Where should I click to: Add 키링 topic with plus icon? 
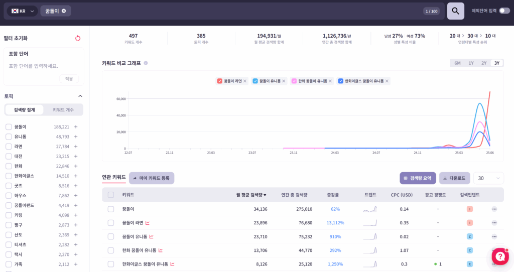click(x=76, y=215)
